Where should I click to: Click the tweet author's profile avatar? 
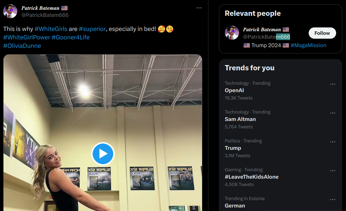(x=10, y=11)
